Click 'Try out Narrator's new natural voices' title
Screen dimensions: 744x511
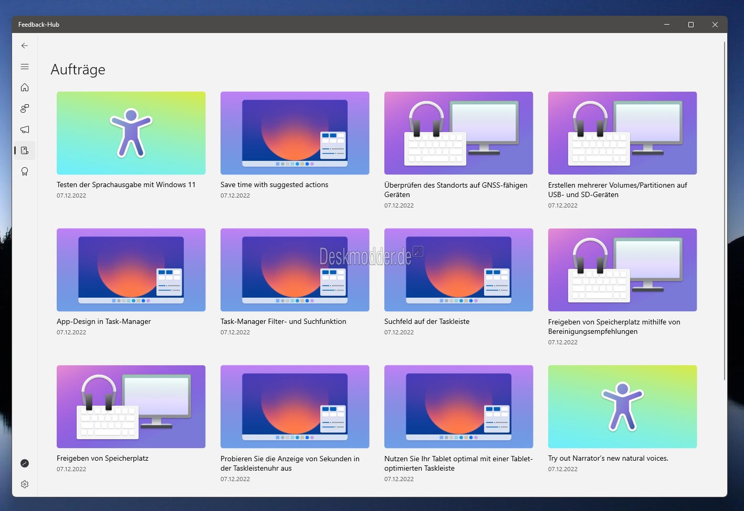point(608,458)
